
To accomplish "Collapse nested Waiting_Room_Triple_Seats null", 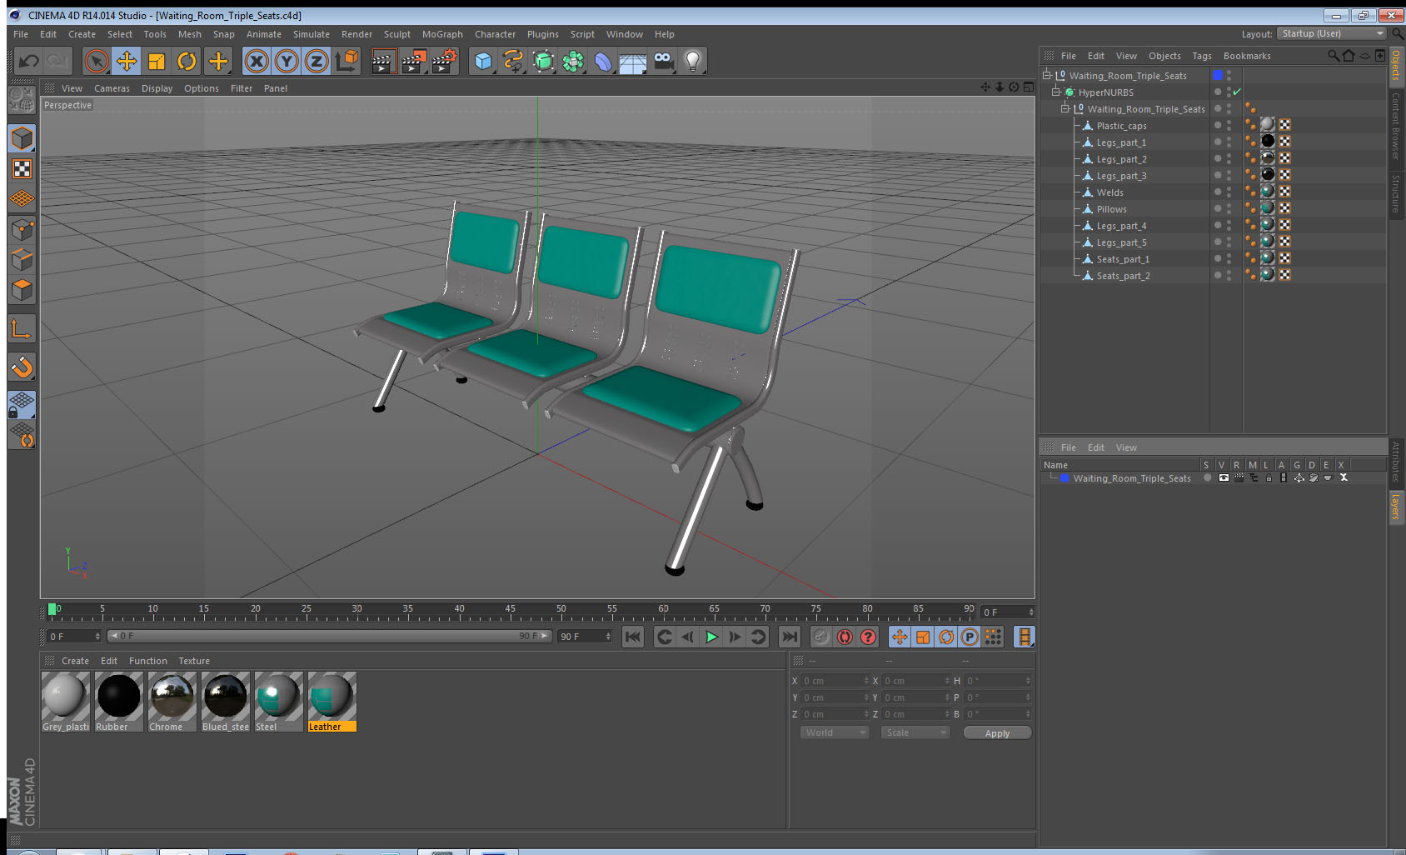I will click(x=1064, y=108).
